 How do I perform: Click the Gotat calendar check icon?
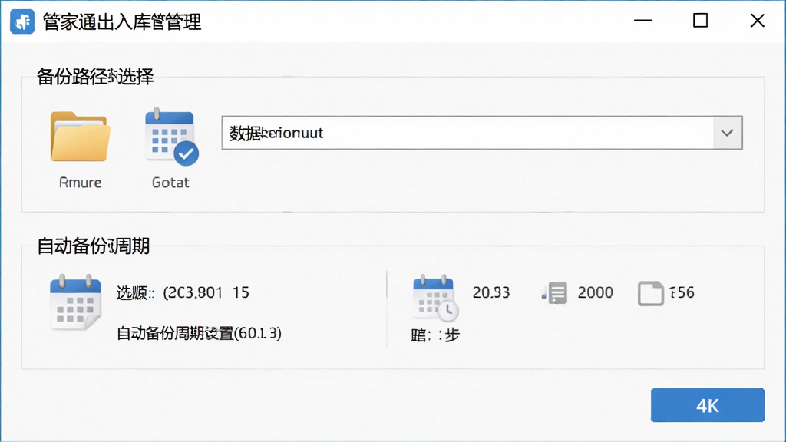pos(171,137)
